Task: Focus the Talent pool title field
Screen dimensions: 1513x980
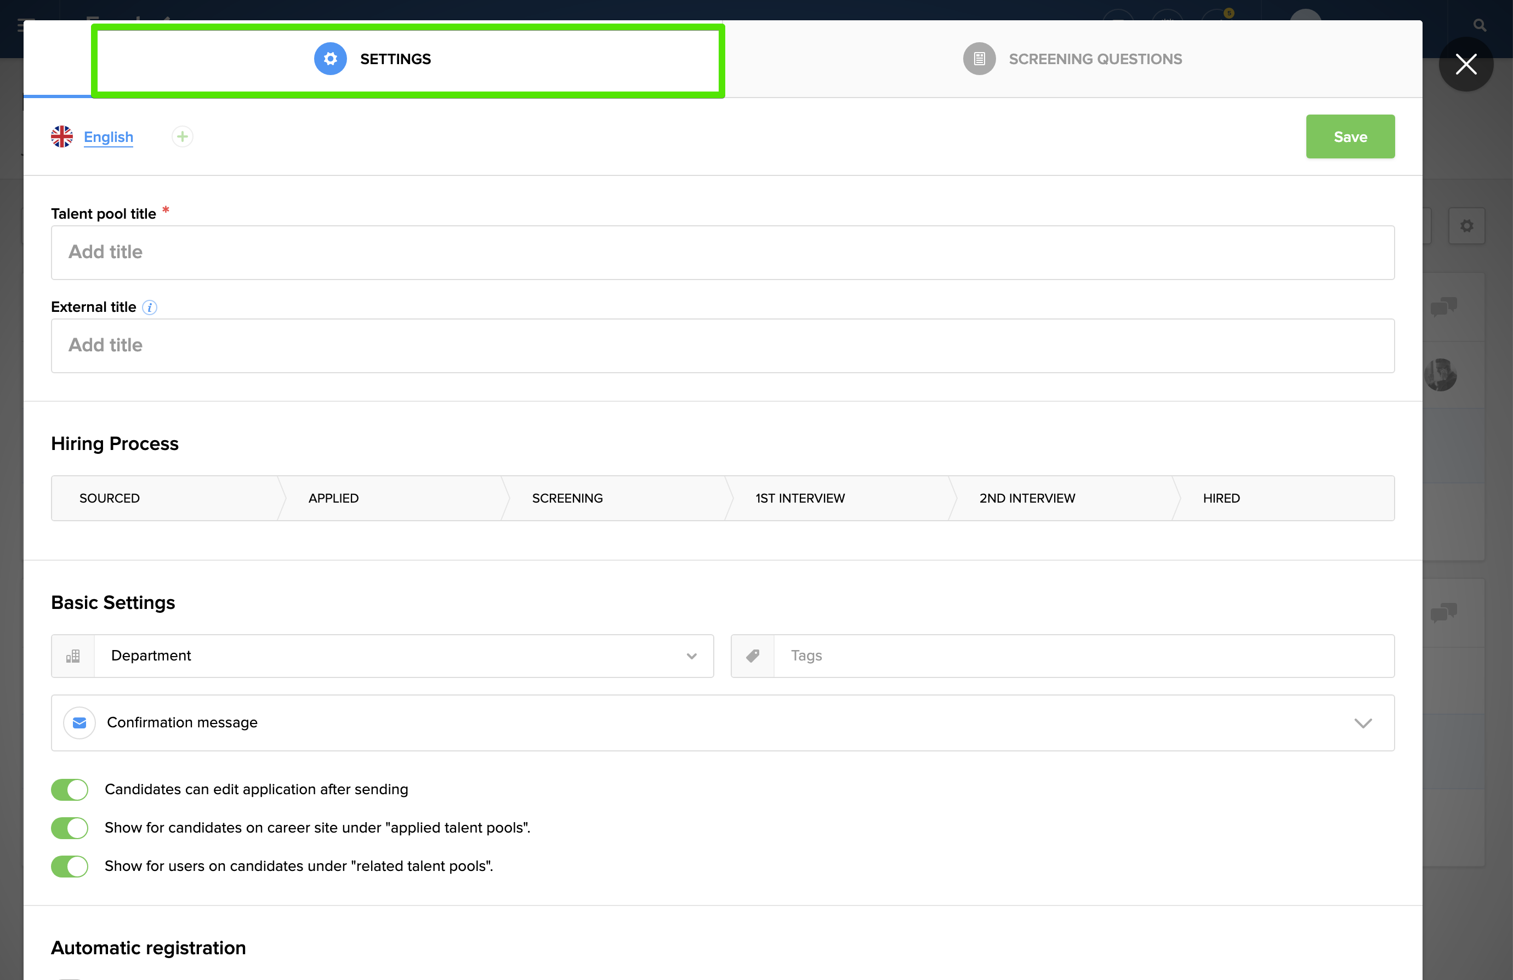Action: (x=723, y=252)
